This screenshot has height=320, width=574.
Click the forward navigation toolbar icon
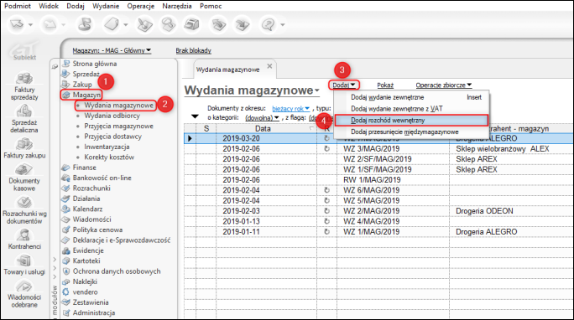(50, 24)
